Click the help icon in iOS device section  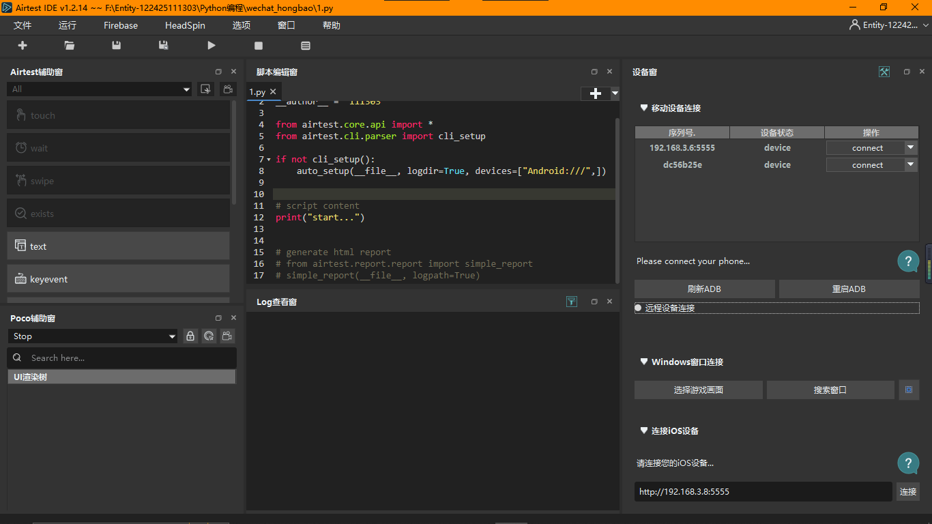(x=908, y=463)
